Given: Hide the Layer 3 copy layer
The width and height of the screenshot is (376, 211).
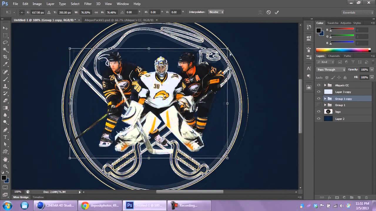Looking at the screenshot, I should tap(319, 92).
